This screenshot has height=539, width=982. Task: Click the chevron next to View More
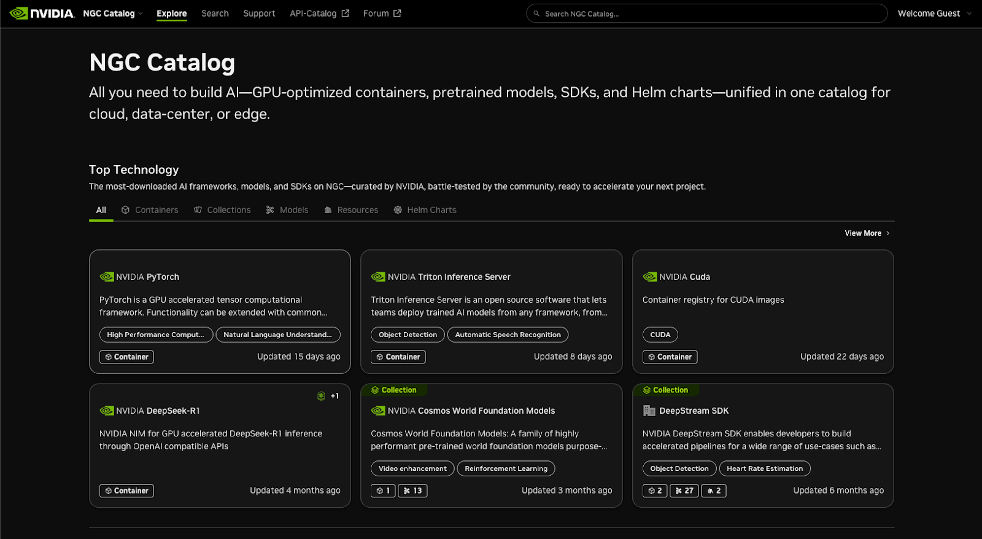click(x=887, y=233)
